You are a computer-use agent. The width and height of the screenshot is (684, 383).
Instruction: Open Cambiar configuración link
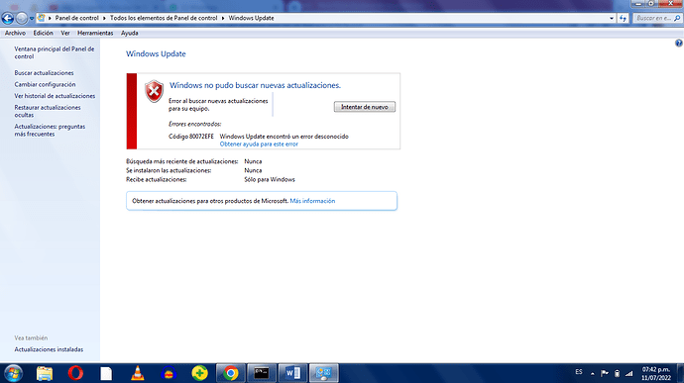(45, 84)
